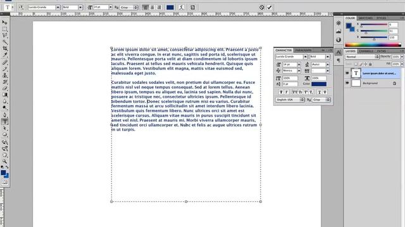Toggle Faux Italic in Character panel
Image resolution: width=405 pixels, height=227 pixels.
pyautogui.click(x=287, y=92)
